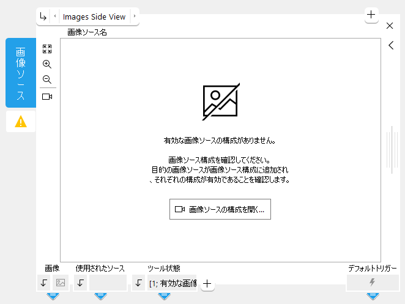The height and width of the screenshot is (304, 405).
Task: Click the next arrow right of Images Side View
Action: (x=134, y=17)
